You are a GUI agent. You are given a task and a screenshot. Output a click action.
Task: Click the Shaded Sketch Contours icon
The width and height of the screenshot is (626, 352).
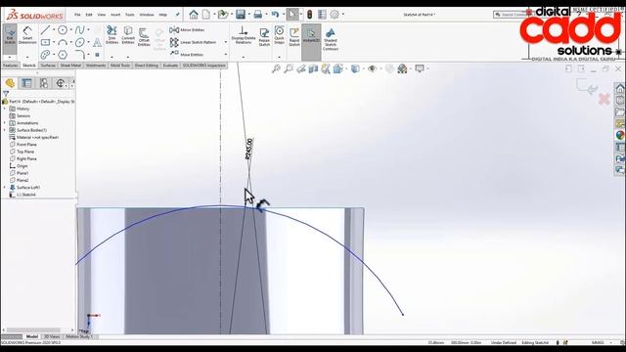331,39
